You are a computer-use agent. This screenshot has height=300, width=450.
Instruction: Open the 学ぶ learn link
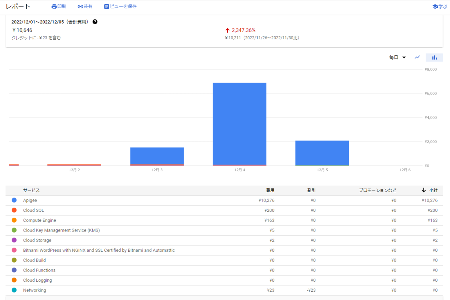pyautogui.click(x=440, y=6)
